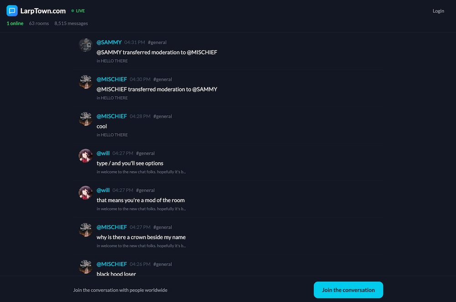The height and width of the screenshot is (302, 456).
Task: Click the LarpTown.com site title
Action: click(x=43, y=11)
